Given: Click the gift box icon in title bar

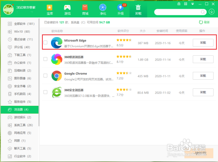Looking at the screenshot, I should [x=179, y=4].
